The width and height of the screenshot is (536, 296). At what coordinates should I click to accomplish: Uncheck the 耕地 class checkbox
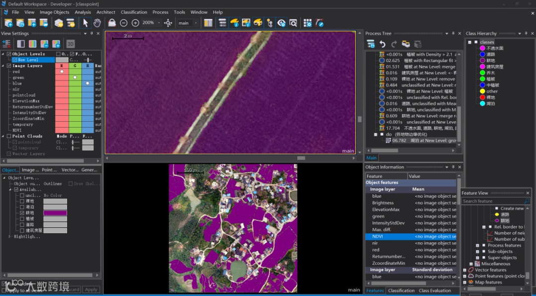[22, 213]
